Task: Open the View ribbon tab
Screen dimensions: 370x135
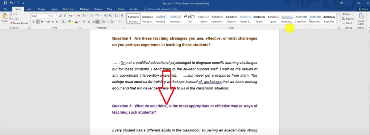Action: tap(109, 9)
